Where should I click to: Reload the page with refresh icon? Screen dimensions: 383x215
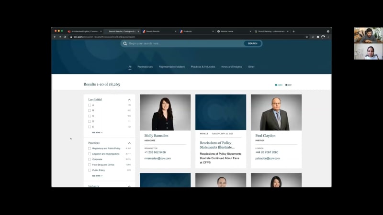(x=65, y=37)
